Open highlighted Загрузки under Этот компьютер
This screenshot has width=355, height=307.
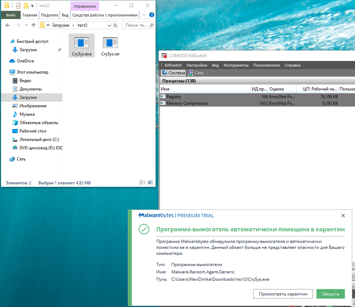point(32,97)
